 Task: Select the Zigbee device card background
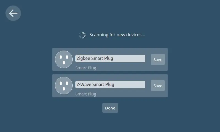point(110,59)
